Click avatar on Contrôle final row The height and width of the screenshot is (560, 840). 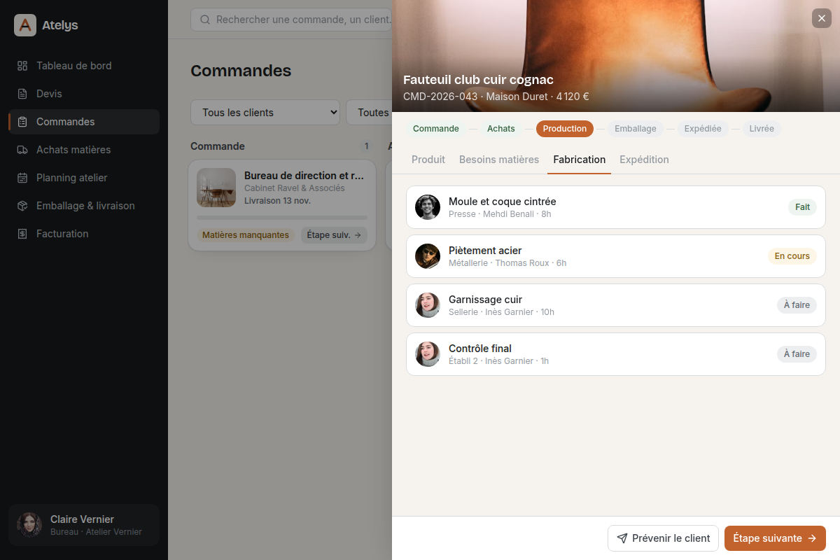[x=428, y=354]
